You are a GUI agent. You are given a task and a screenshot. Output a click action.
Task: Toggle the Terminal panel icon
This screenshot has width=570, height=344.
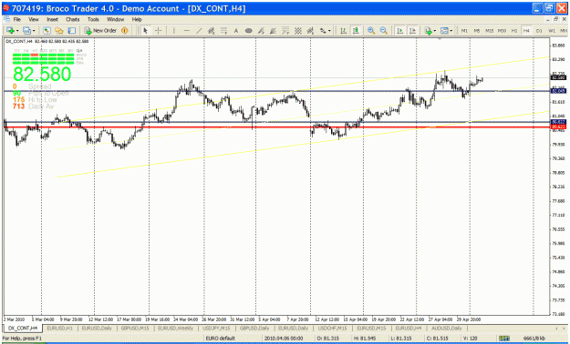72,31
